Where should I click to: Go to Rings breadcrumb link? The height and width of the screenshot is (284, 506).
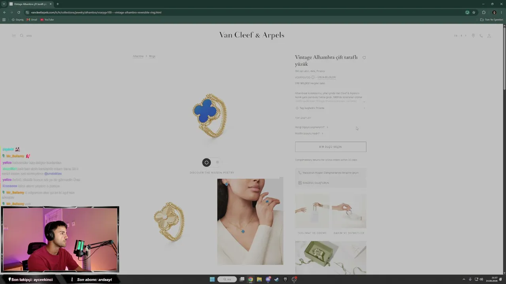pos(152,56)
